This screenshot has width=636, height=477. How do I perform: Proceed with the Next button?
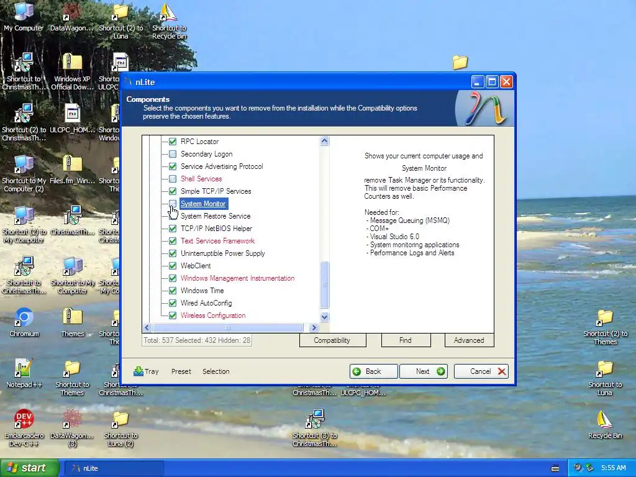click(424, 371)
